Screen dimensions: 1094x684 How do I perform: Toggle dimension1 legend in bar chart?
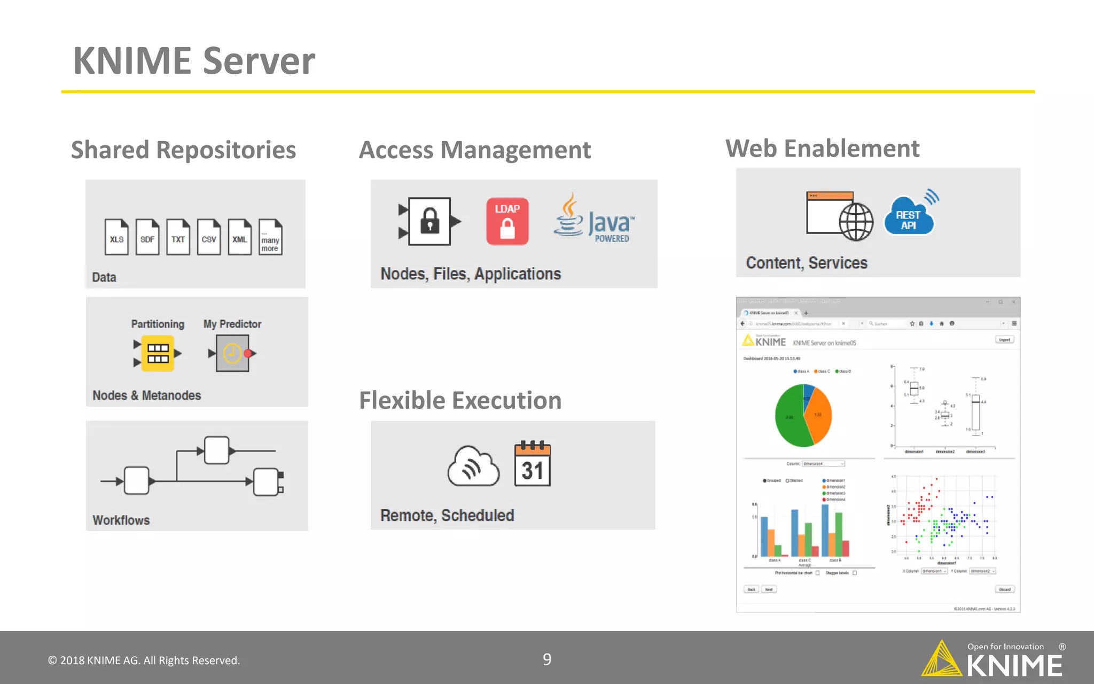tap(833, 480)
